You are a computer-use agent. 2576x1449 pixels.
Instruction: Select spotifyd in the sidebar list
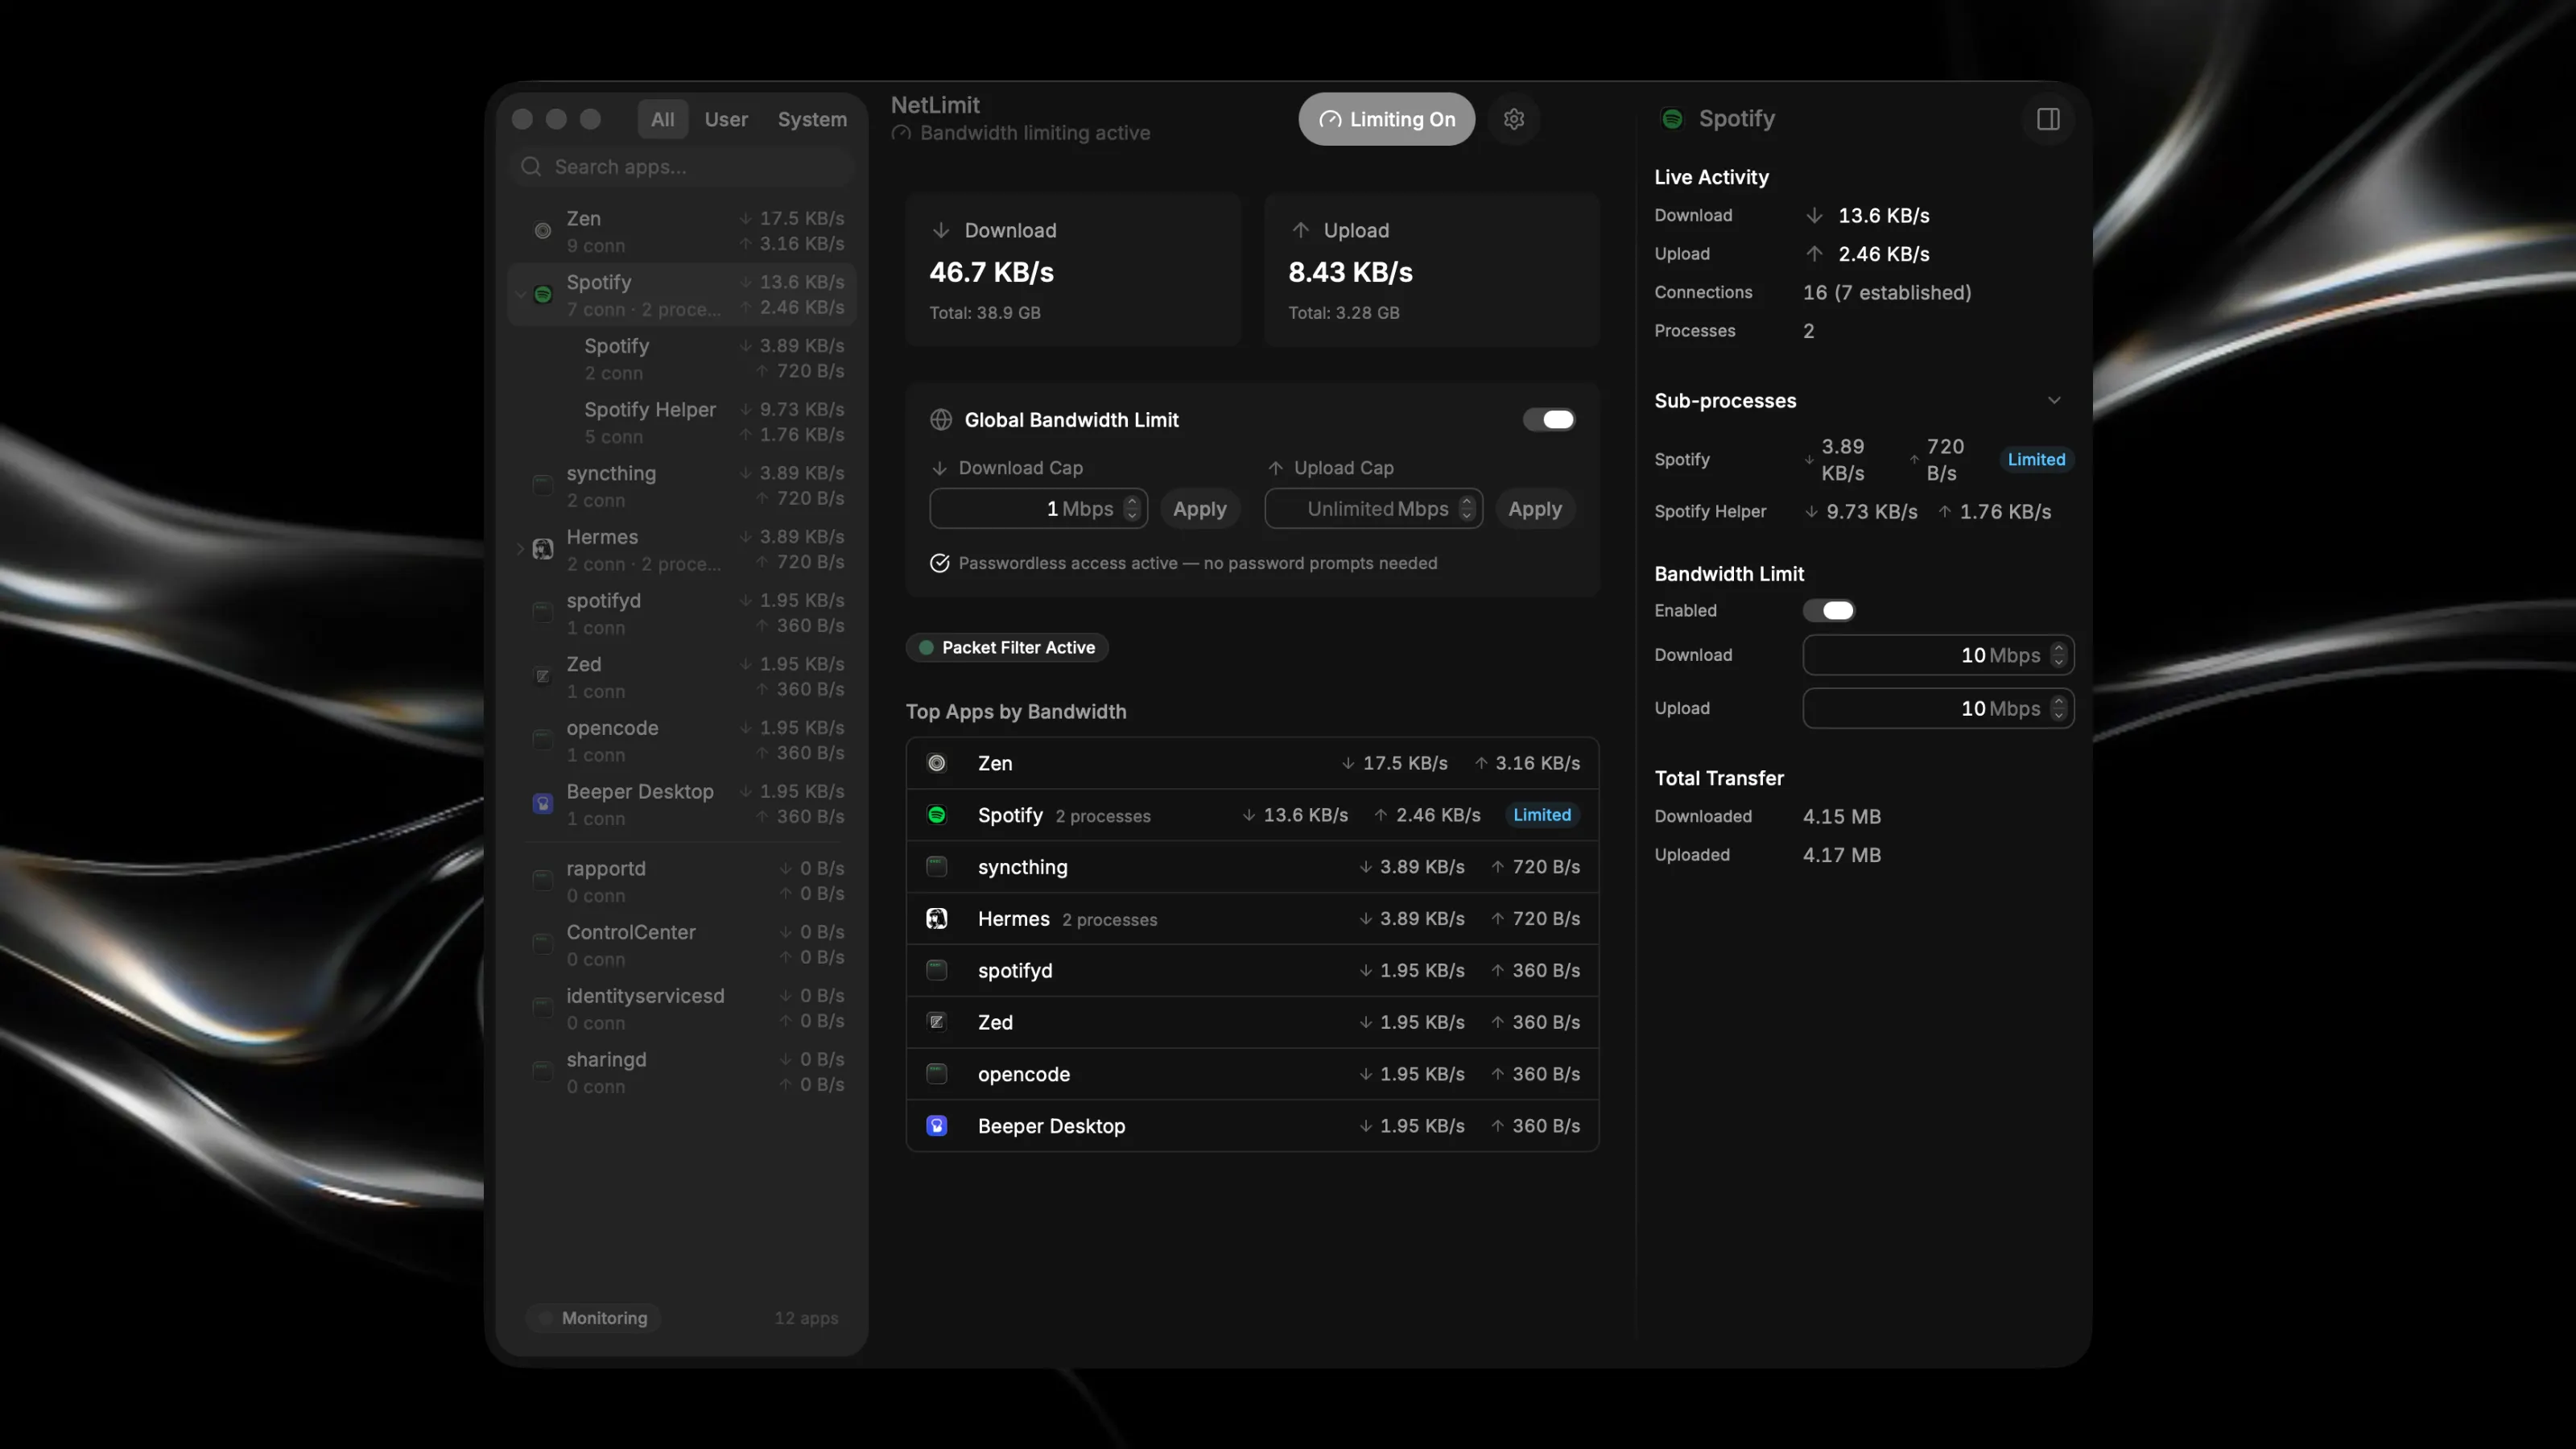[x=683, y=613]
